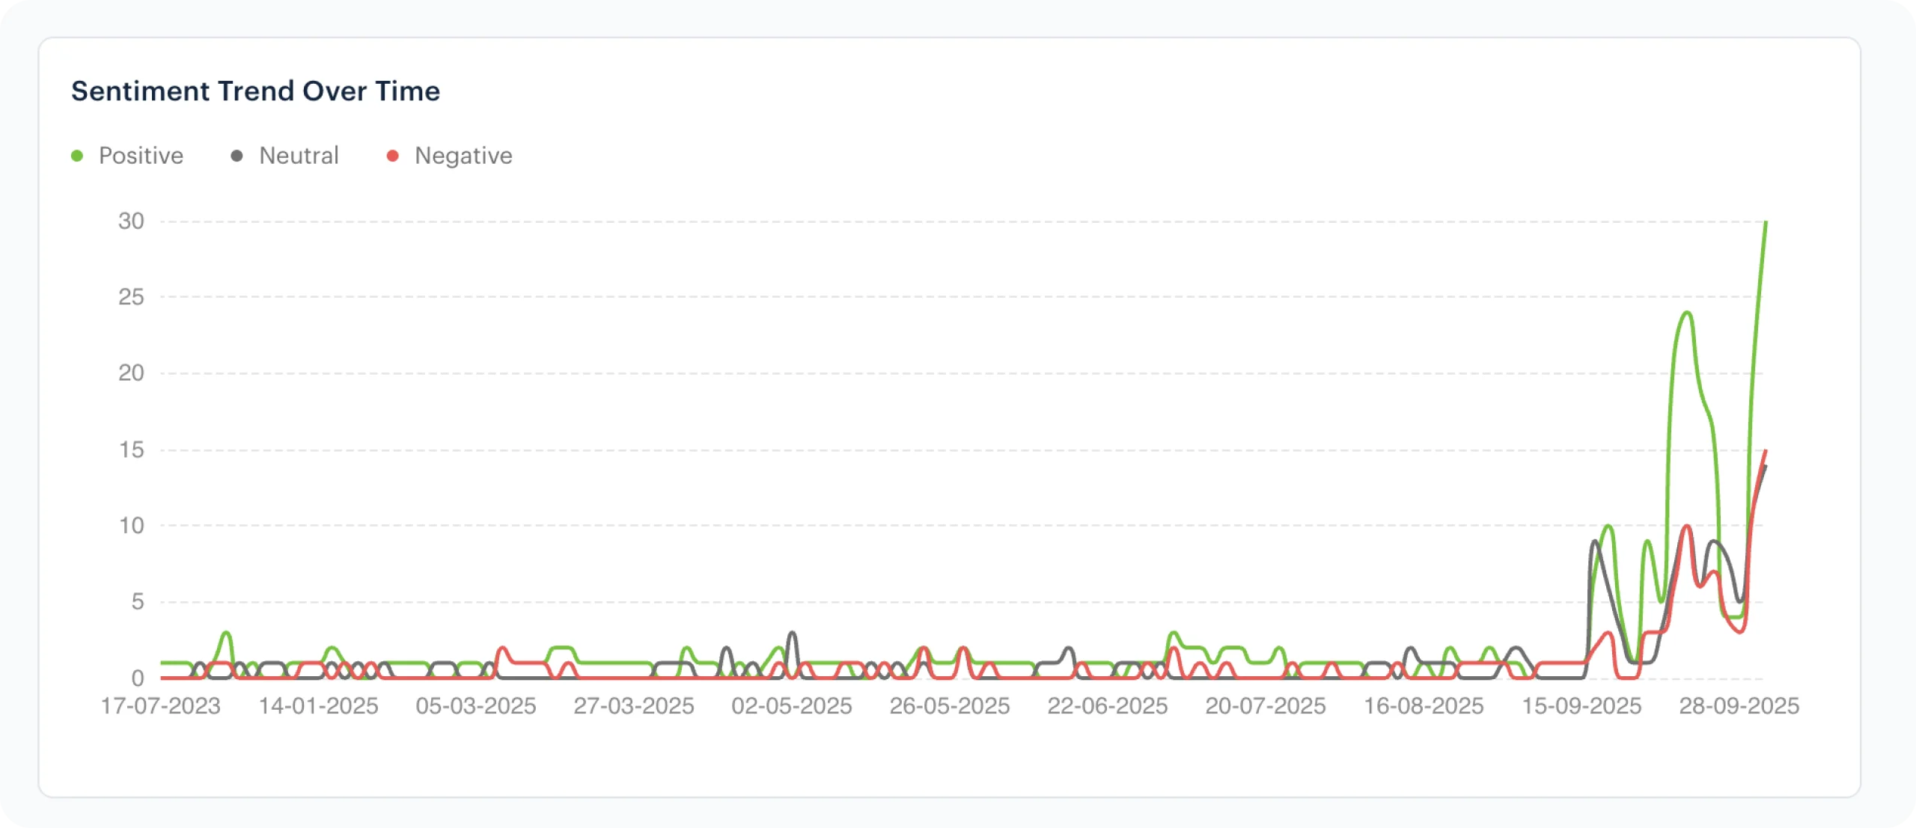Click the 26-05-2025 date axis label
This screenshot has height=828, width=1916.
click(950, 706)
